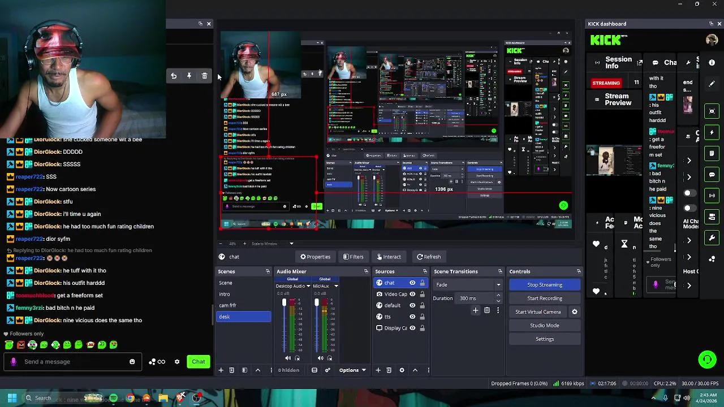Add a scene transition
724x407 pixels.
tap(476, 310)
